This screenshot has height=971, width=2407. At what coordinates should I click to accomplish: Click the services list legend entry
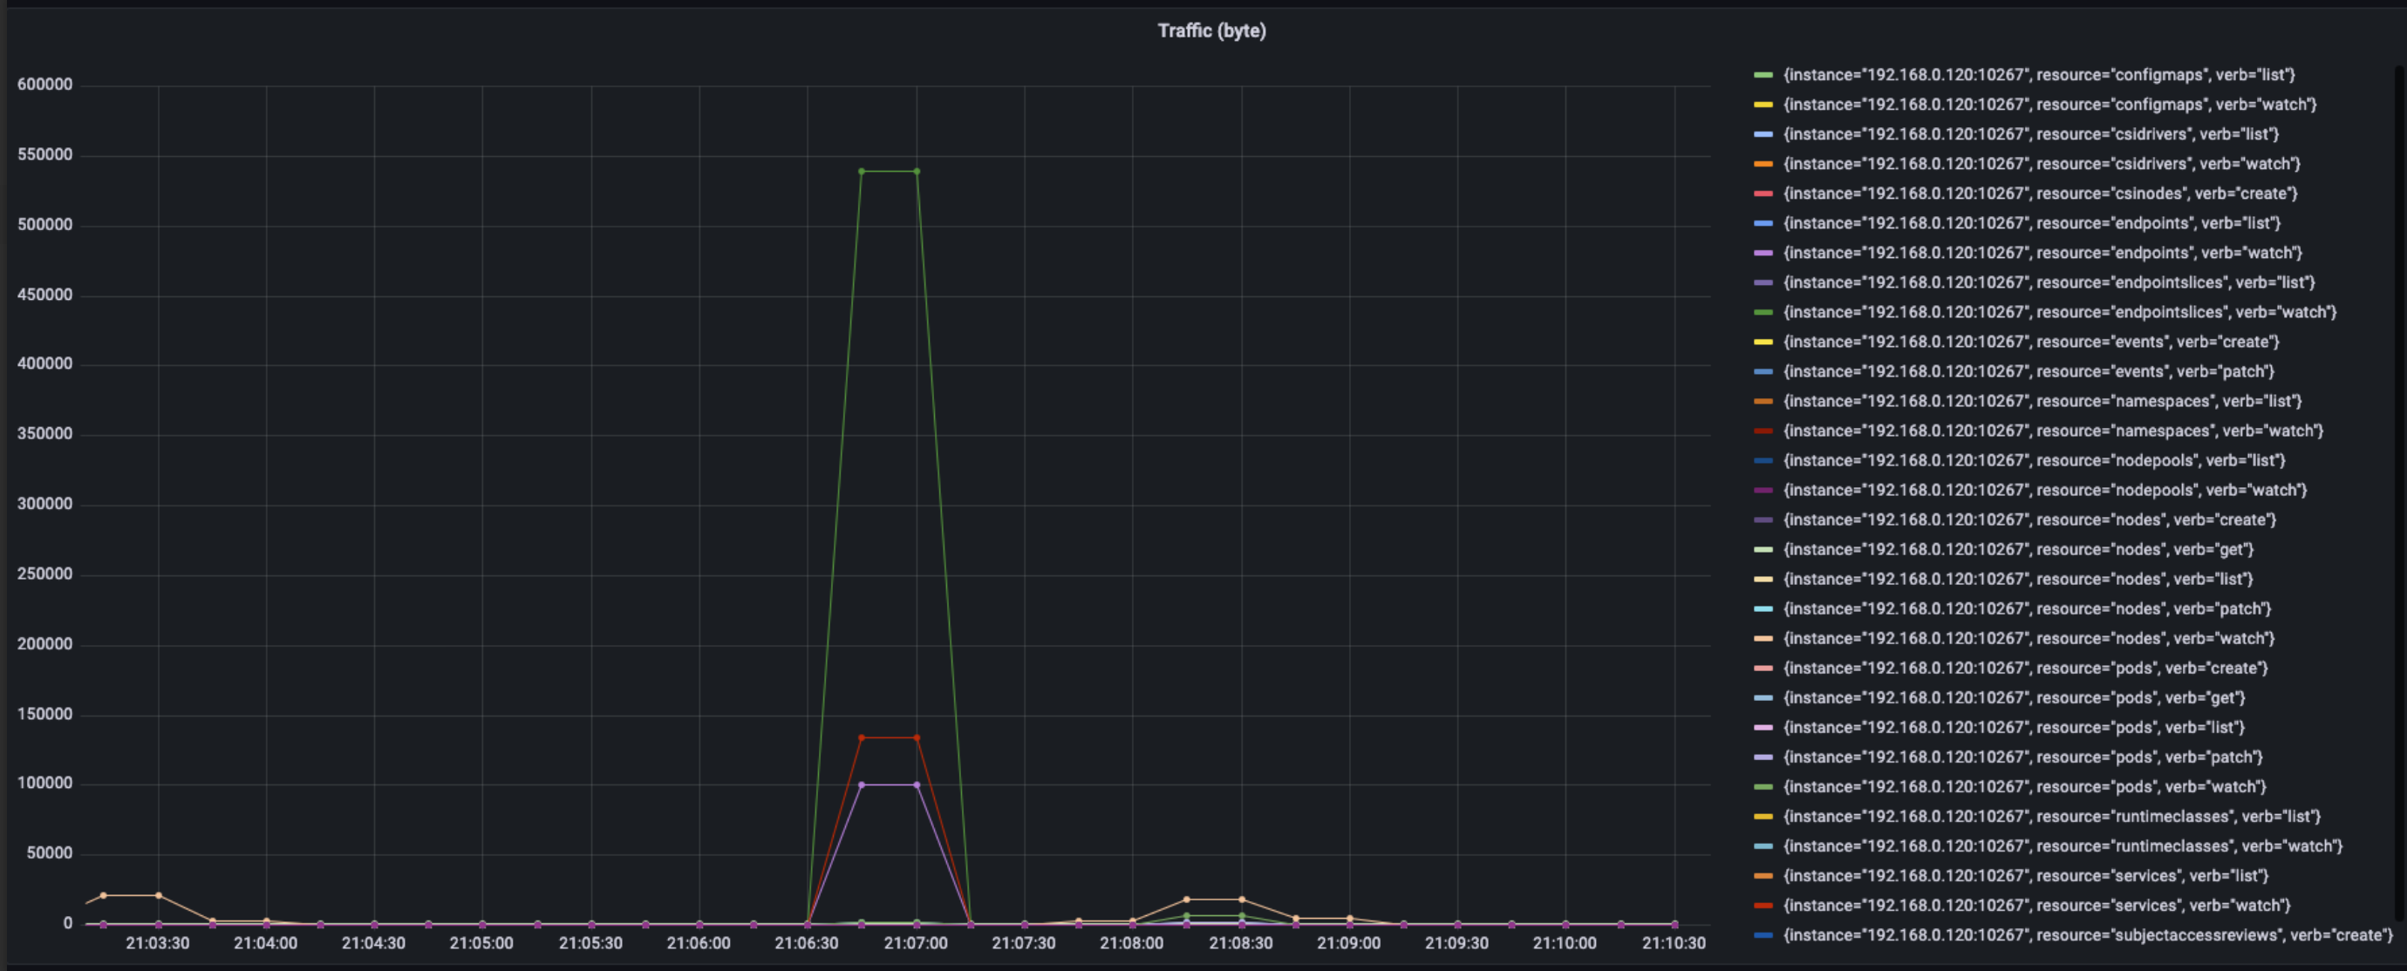click(x=2026, y=876)
